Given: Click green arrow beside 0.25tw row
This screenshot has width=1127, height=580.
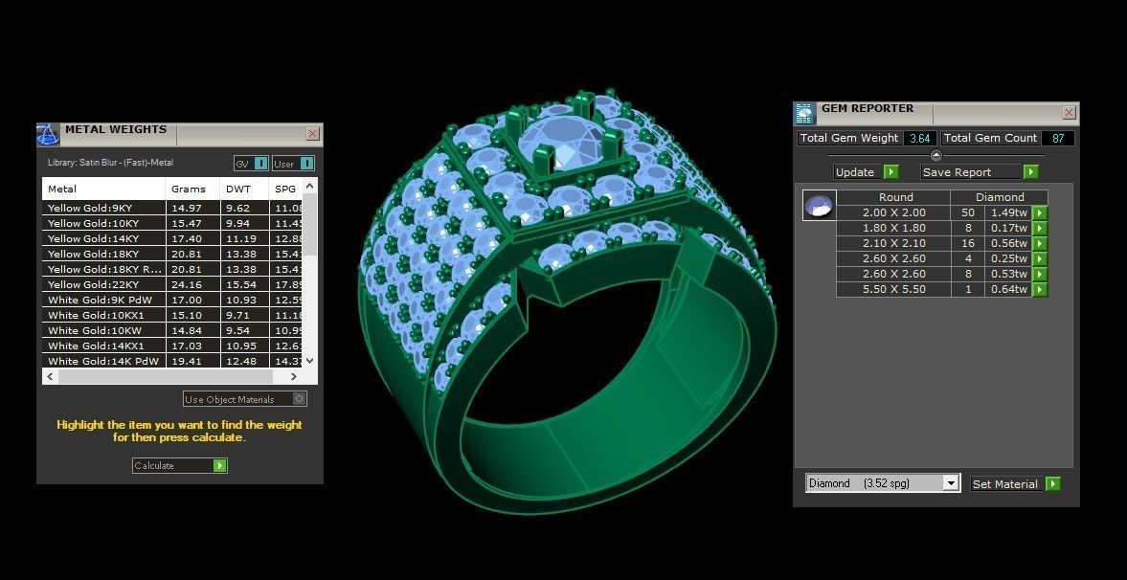Looking at the screenshot, I should click(x=1039, y=258).
